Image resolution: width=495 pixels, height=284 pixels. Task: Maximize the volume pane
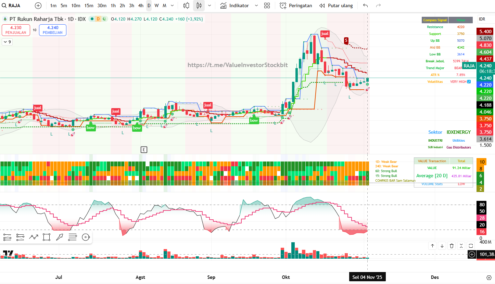pyautogui.click(x=471, y=246)
